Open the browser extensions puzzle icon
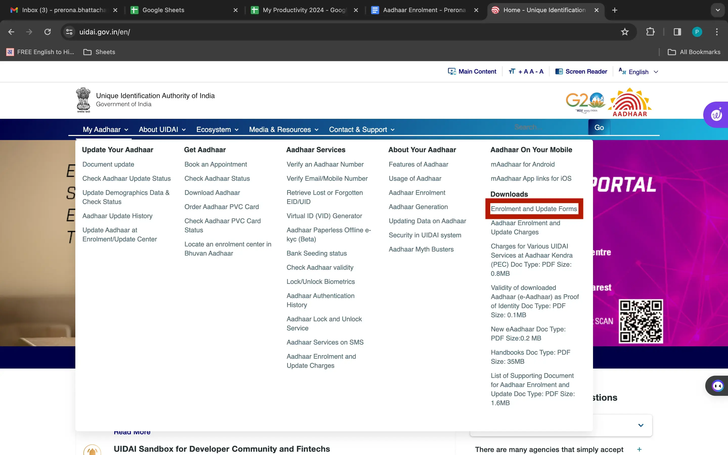The height and width of the screenshot is (455, 728). click(650, 32)
